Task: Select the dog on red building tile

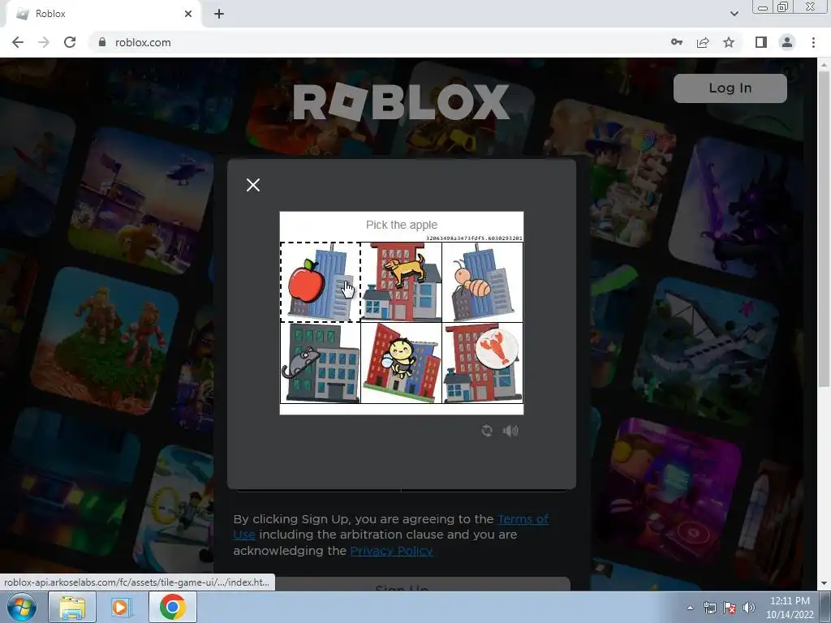Action: click(401, 281)
